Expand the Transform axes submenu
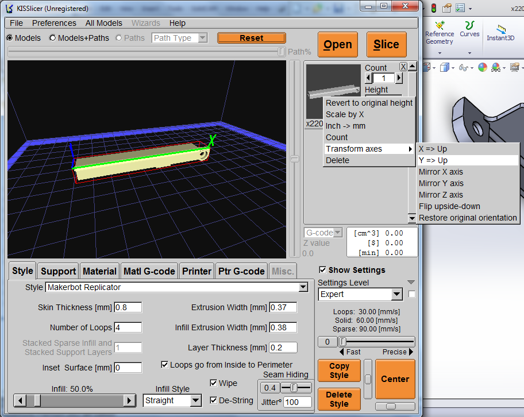Screen dimensions: 524x417 point(369,149)
